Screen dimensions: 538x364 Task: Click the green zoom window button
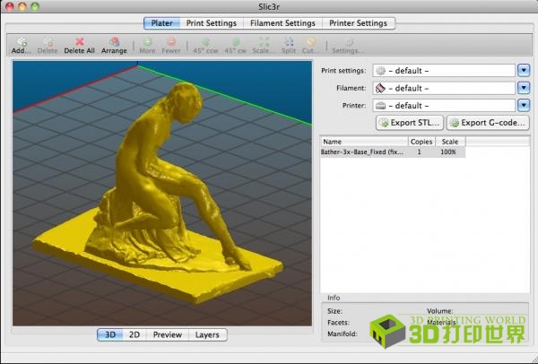pyautogui.click(x=35, y=6)
